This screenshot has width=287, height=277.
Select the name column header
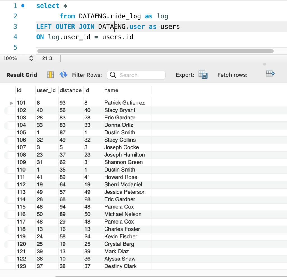pyautogui.click(x=111, y=90)
